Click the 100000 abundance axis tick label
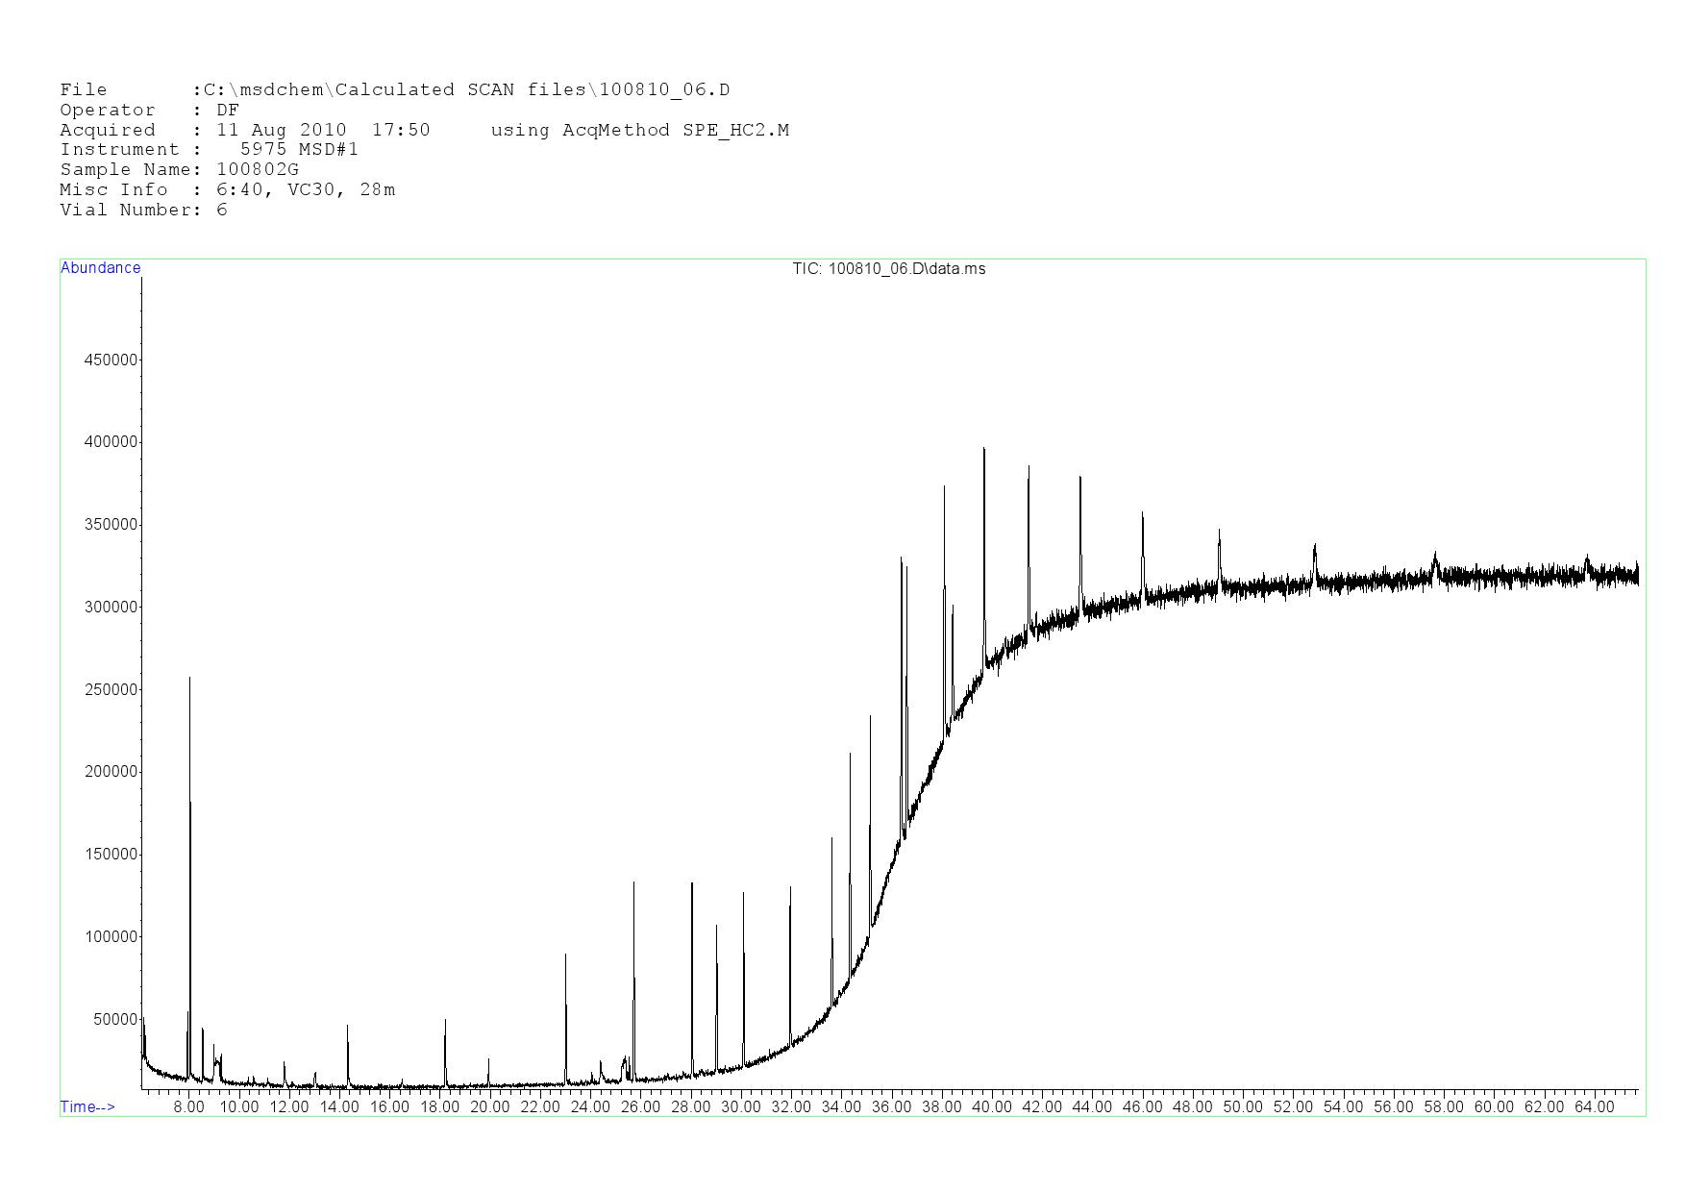Screen dimensions: 1686x1192 click(112, 937)
